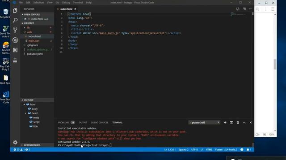Image resolution: width=286 pixels, height=160 pixels.
Task: Click the Flutter version status entry
Action: (x=226, y=150)
